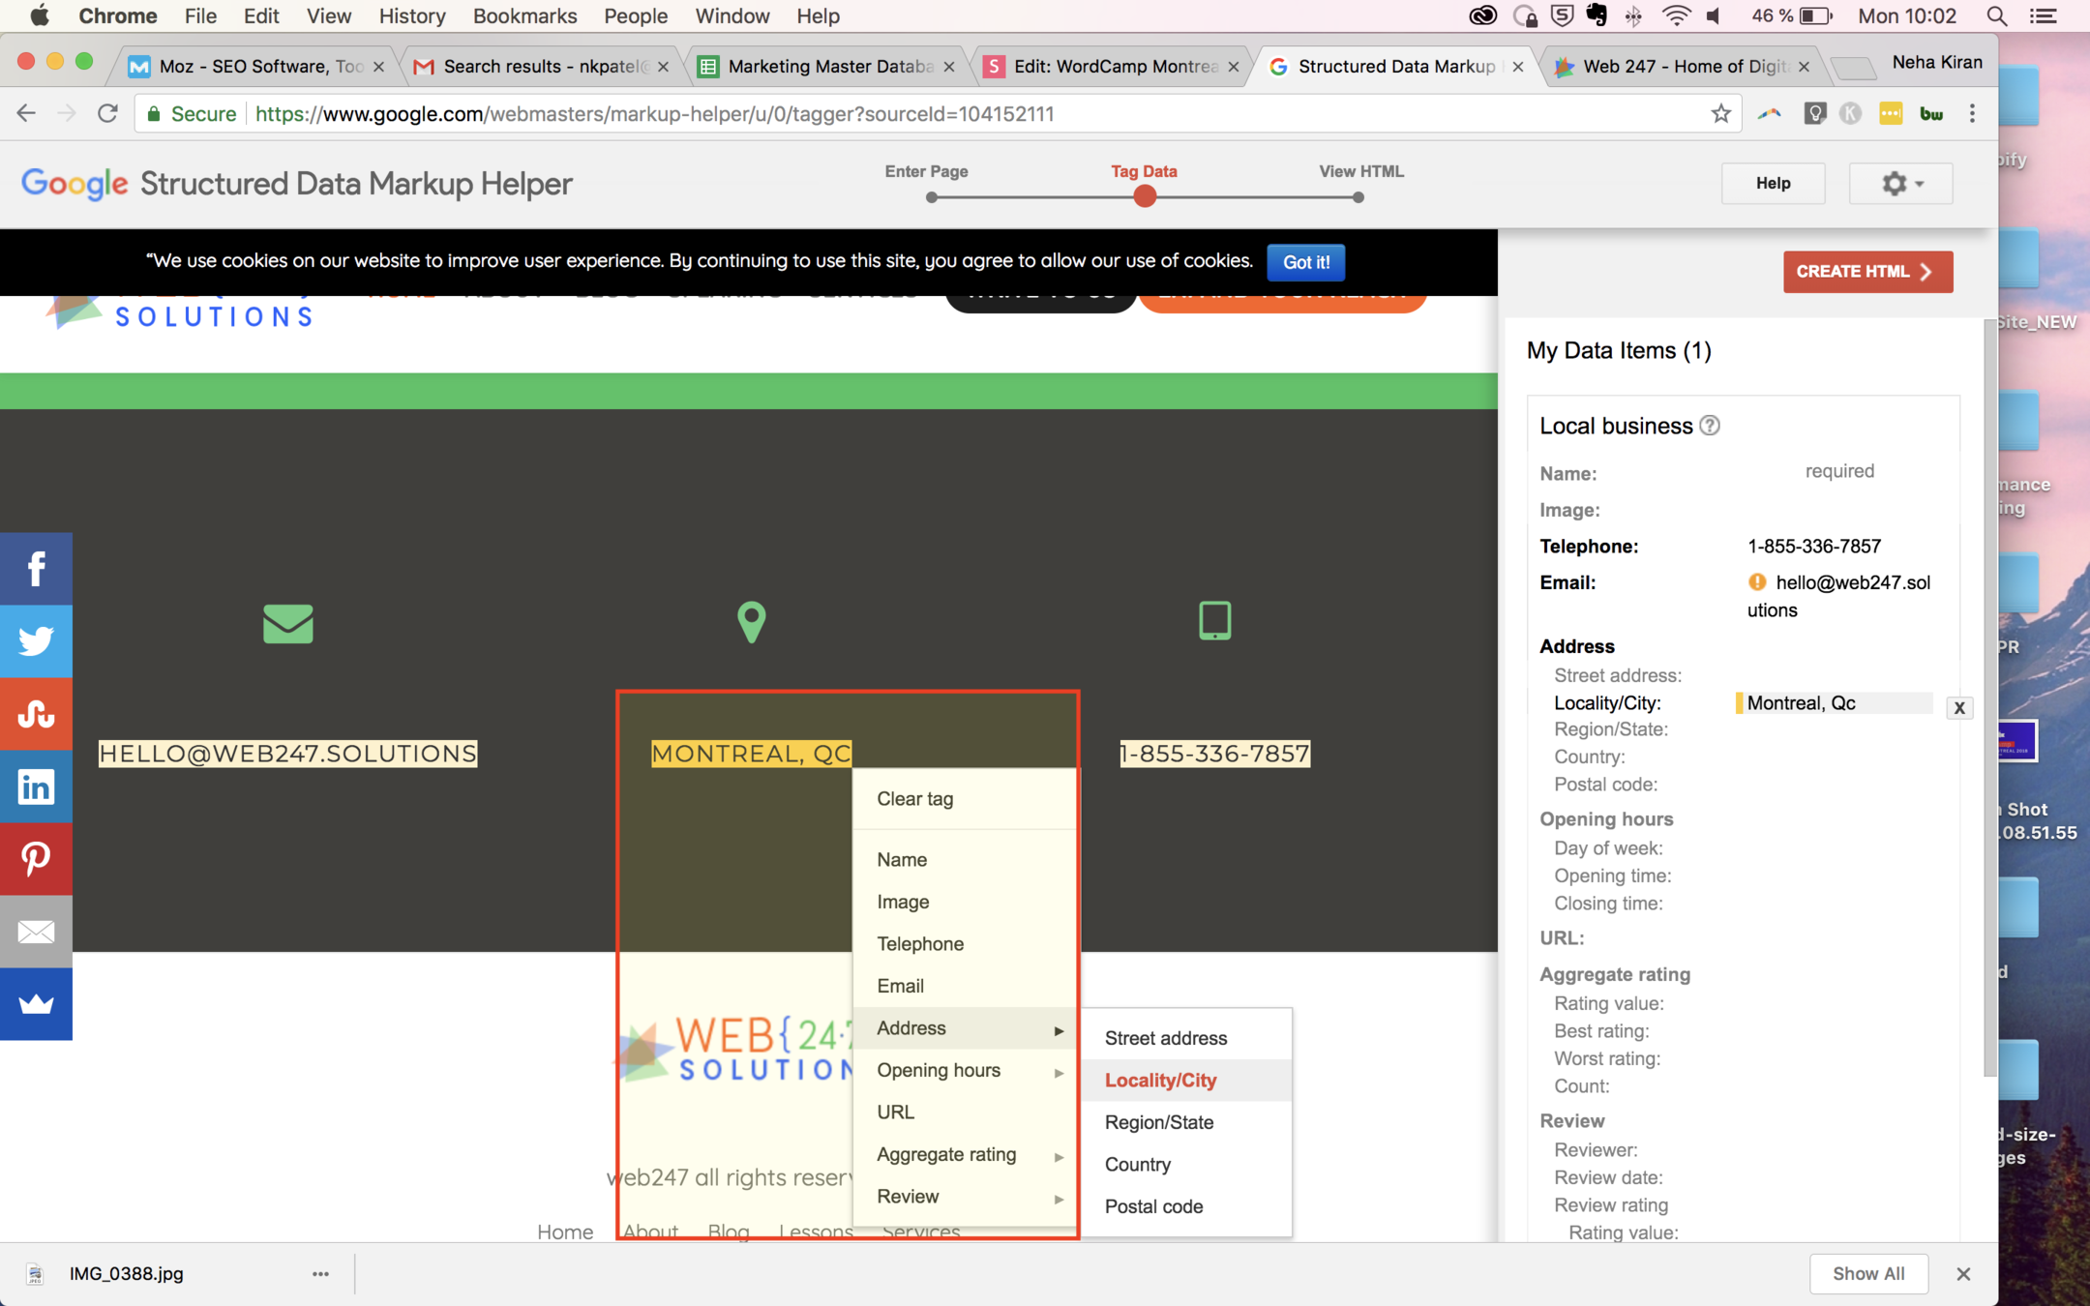Image resolution: width=2090 pixels, height=1306 pixels.
Task: Dismiss cookies with Got it! button
Action: [x=1305, y=262]
